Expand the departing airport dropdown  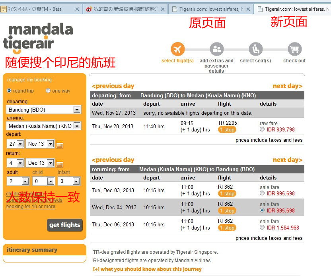(77, 110)
